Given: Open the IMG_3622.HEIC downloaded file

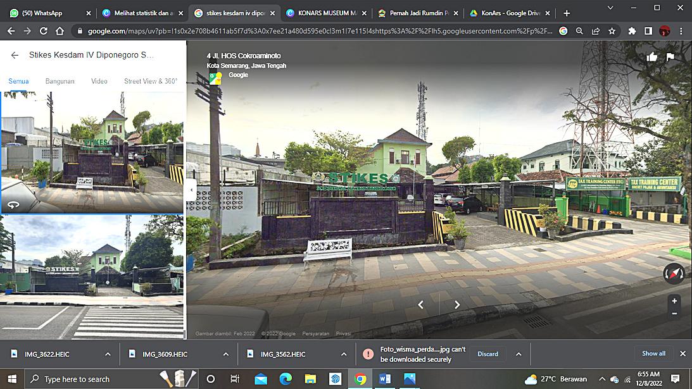Looking at the screenshot, I should (47, 354).
